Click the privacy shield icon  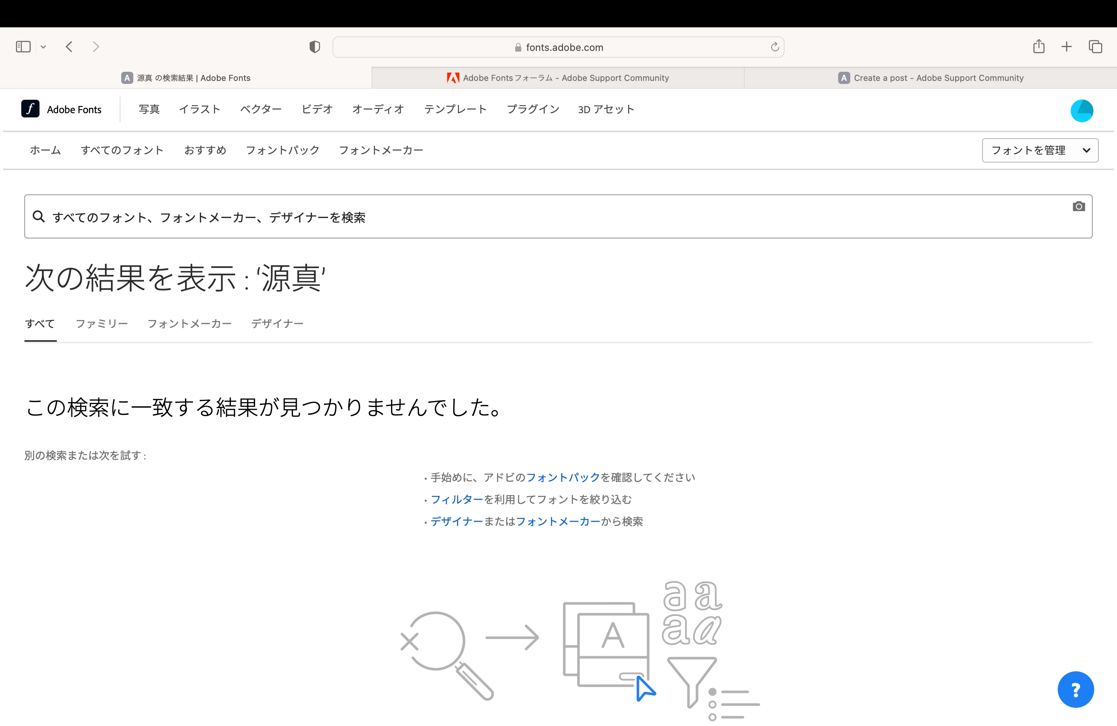[315, 47]
